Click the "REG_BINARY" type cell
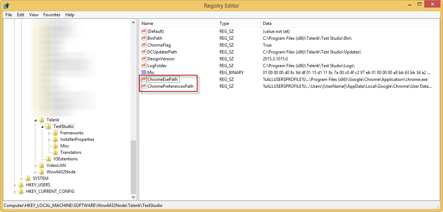The height and width of the screenshot is (212, 443). click(231, 73)
